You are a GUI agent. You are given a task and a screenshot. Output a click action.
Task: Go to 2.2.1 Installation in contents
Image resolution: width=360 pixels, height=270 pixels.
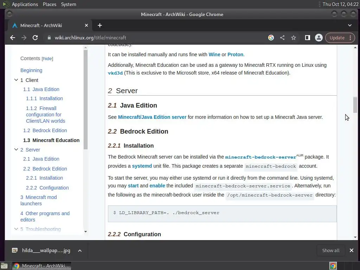point(45,178)
